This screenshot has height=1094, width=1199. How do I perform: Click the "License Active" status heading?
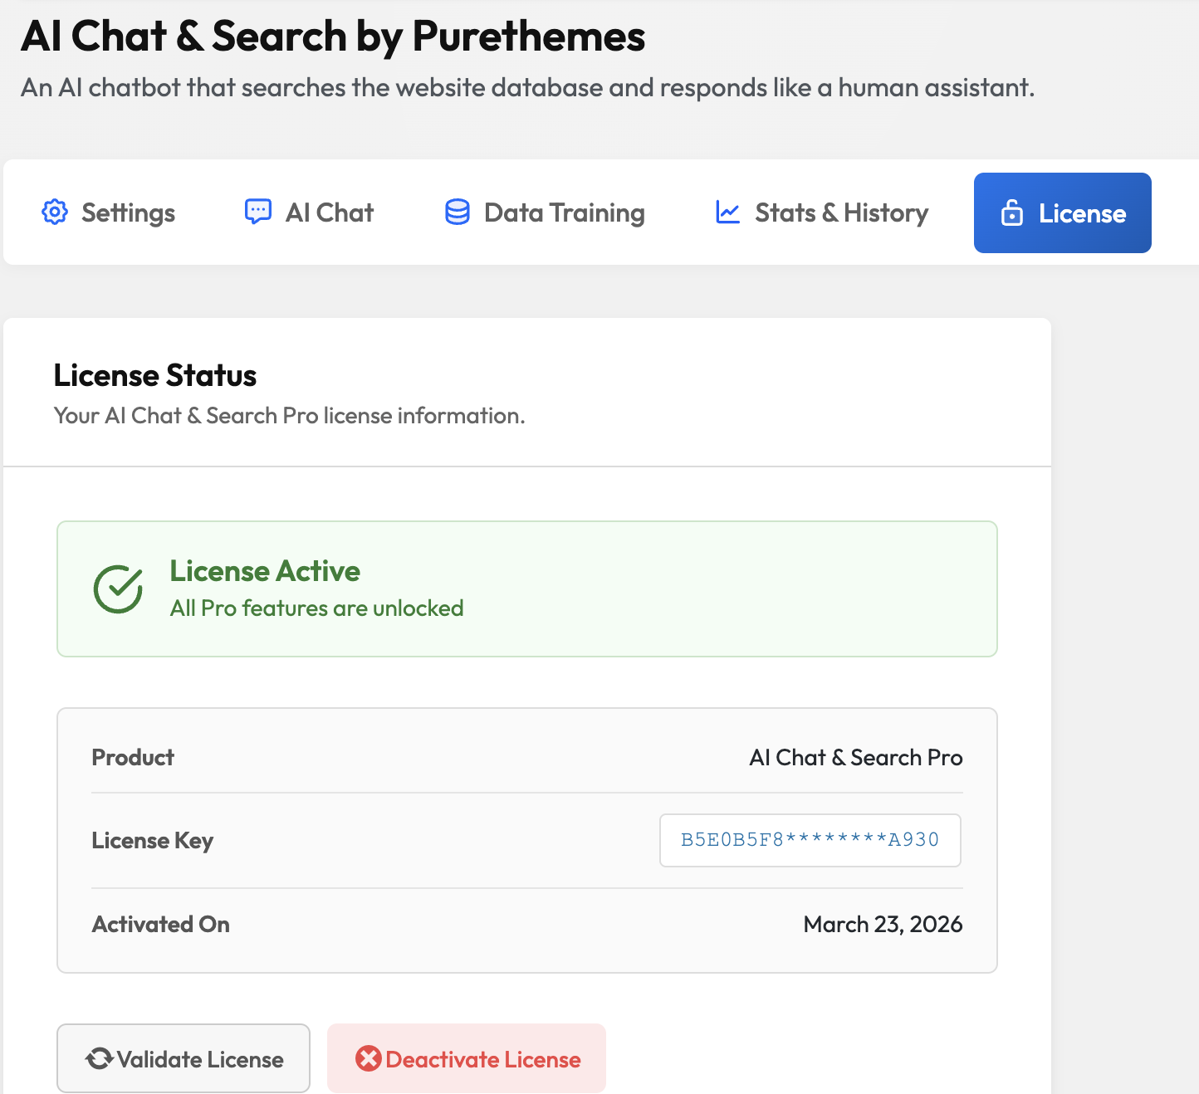[265, 571]
